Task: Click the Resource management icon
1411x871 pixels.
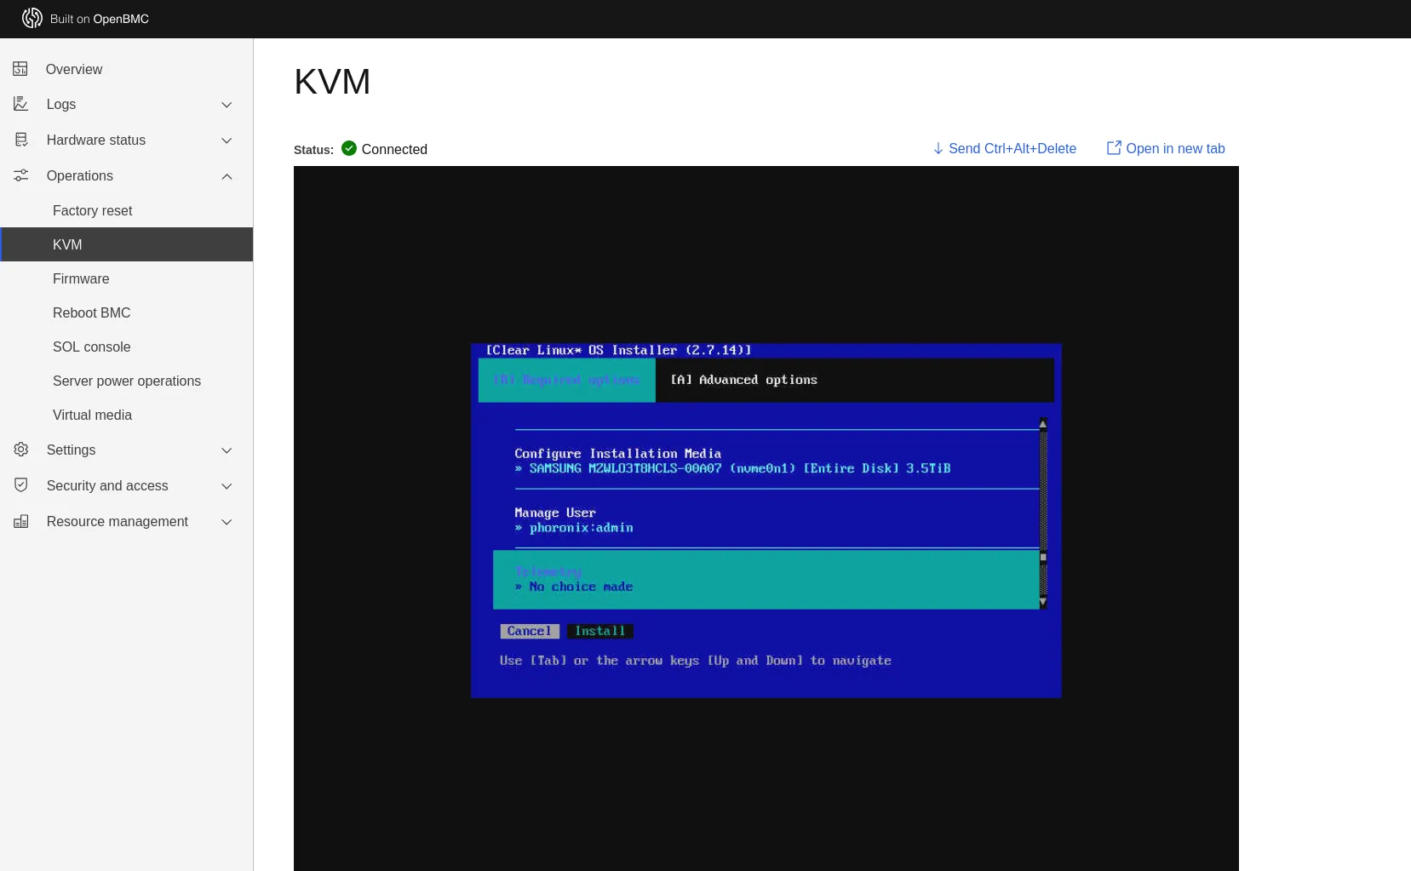Action: pyautogui.click(x=21, y=521)
